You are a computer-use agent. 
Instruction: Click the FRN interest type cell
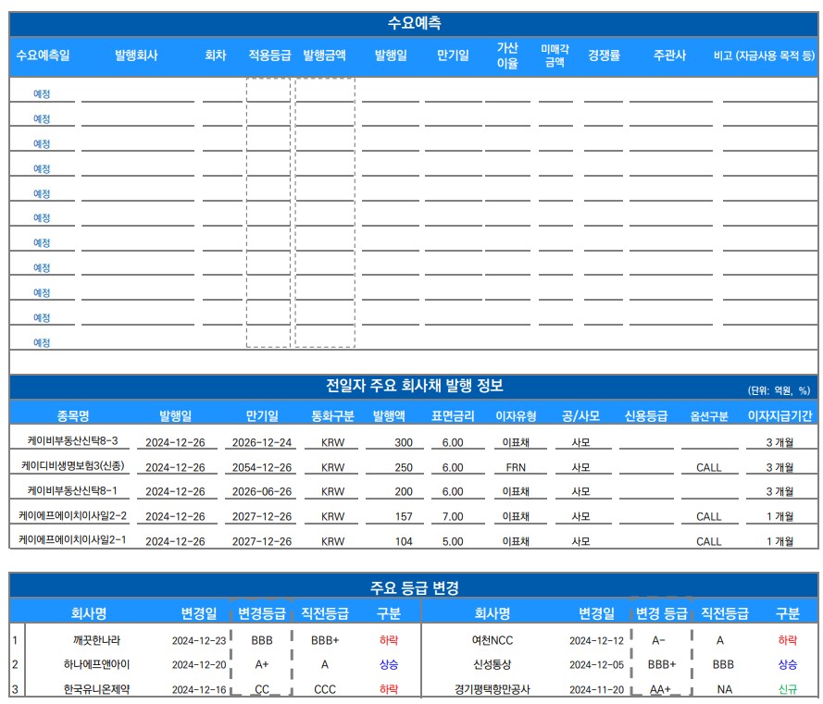pos(516,467)
